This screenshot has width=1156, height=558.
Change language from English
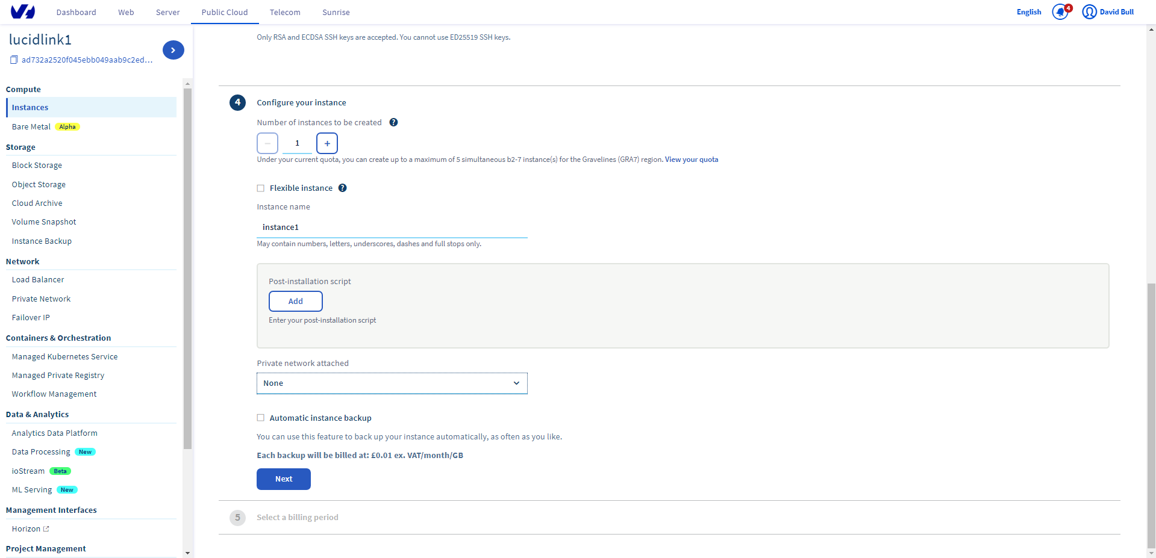(1029, 12)
